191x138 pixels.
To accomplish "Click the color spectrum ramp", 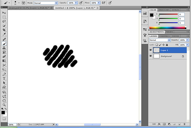I will click(x=168, y=28).
